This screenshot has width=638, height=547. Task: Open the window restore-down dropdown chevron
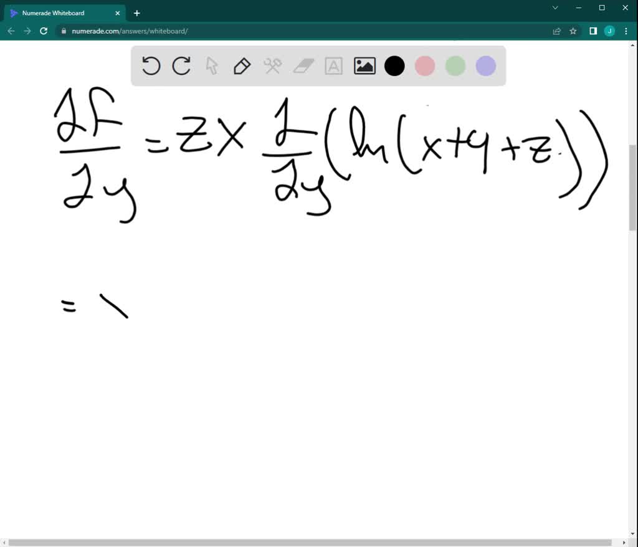point(555,7)
